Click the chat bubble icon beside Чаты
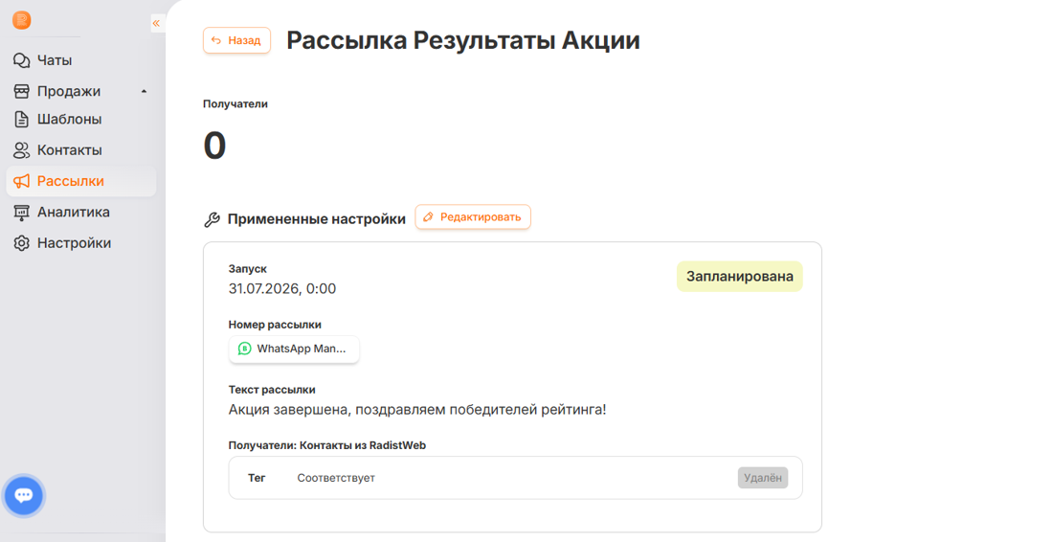 (21, 60)
